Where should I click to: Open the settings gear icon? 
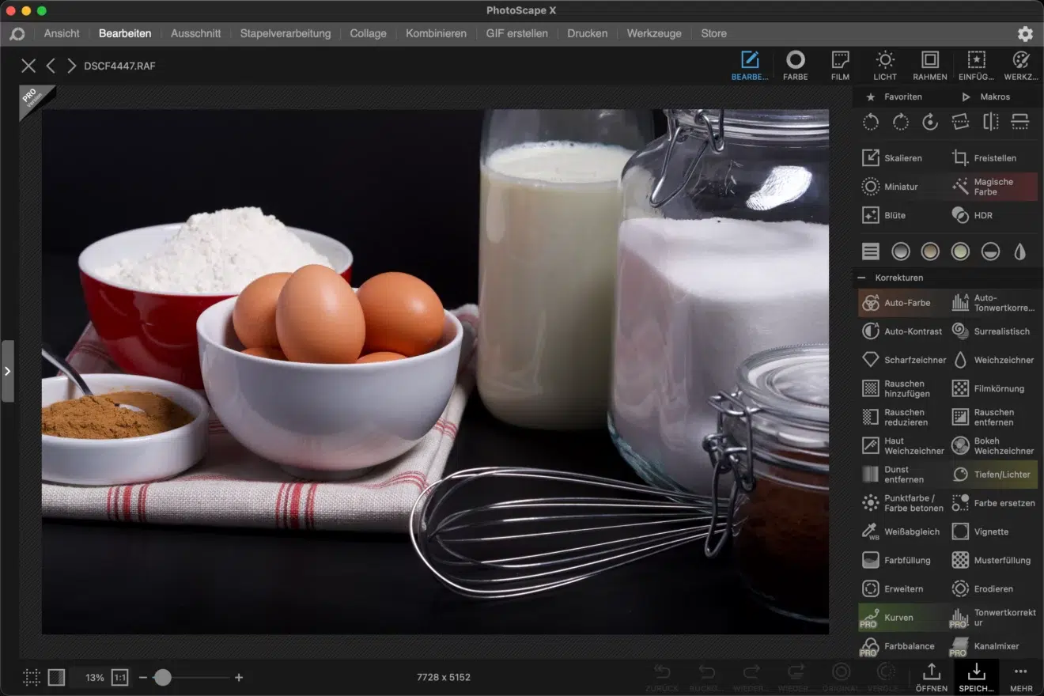click(x=1025, y=34)
